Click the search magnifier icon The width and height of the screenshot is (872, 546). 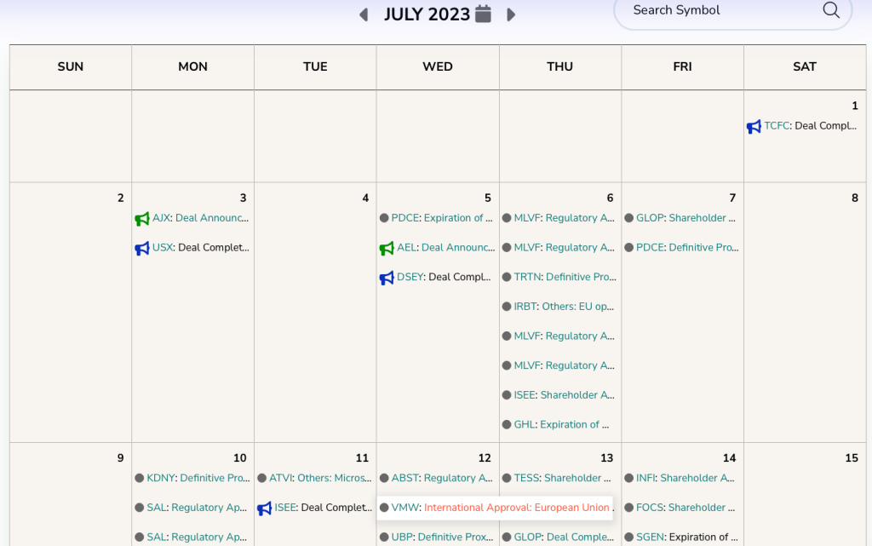[830, 10]
